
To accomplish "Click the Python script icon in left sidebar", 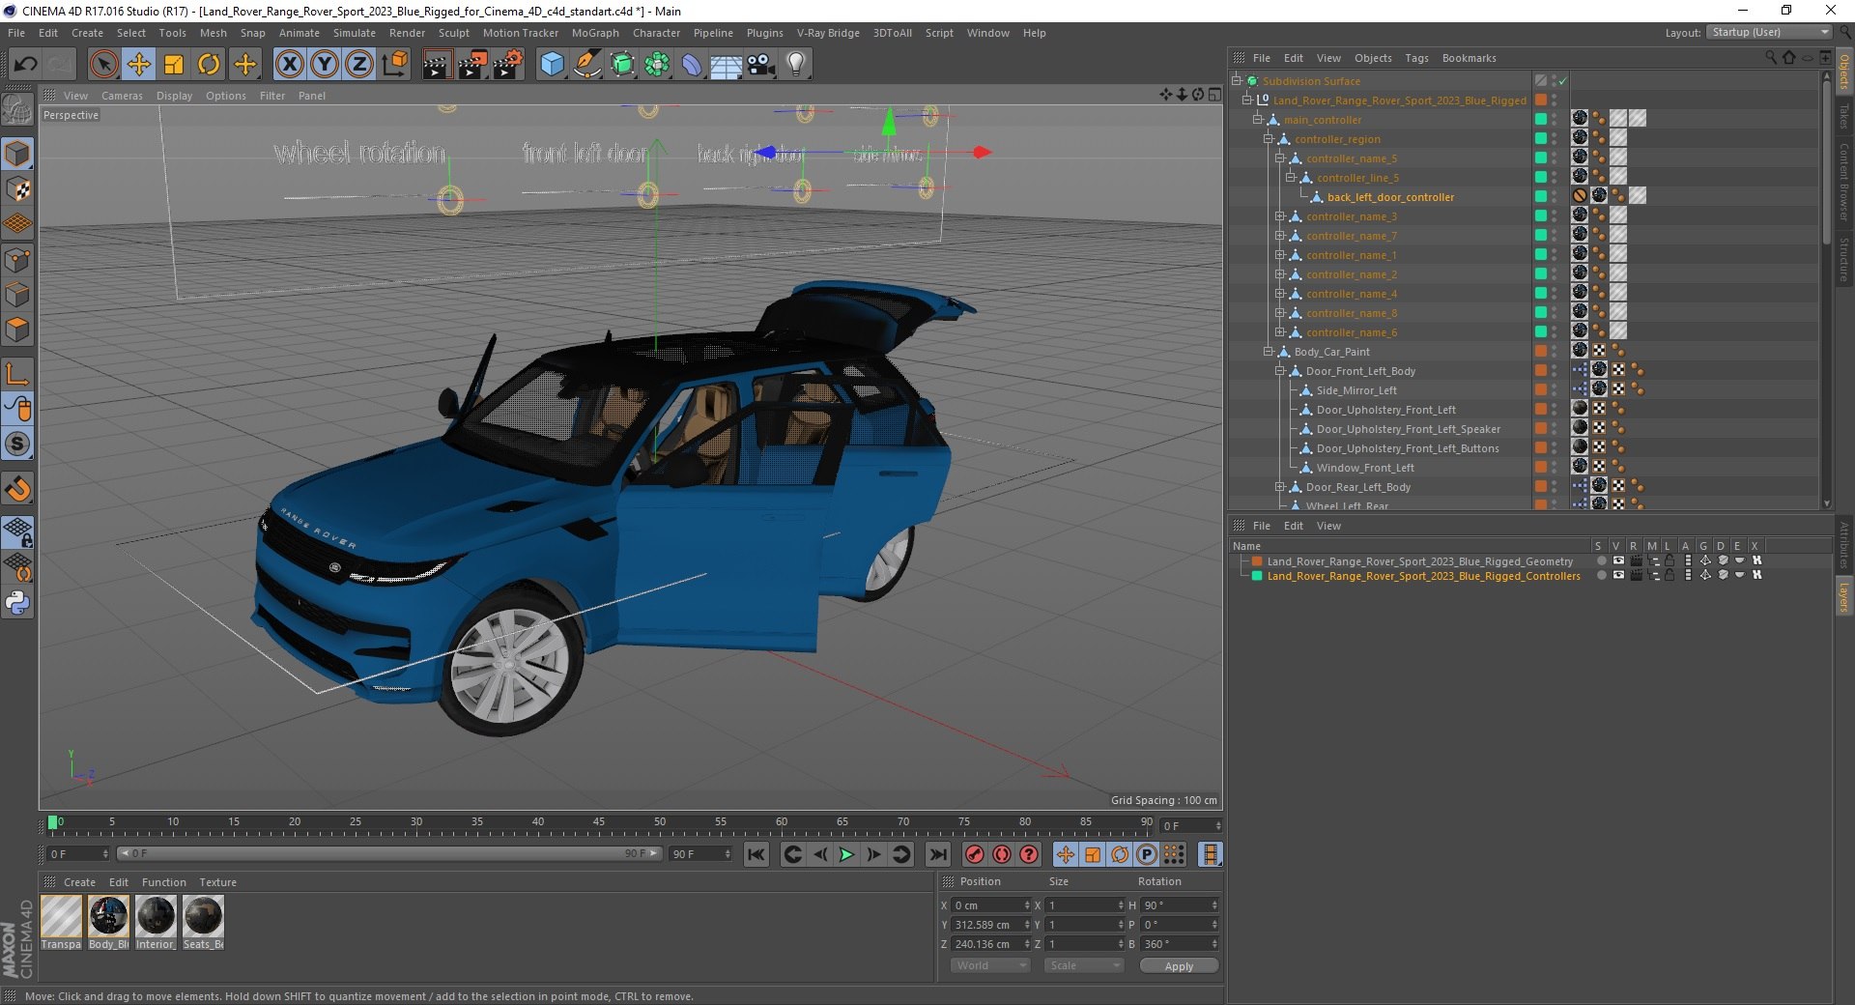I will click(x=17, y=603).
